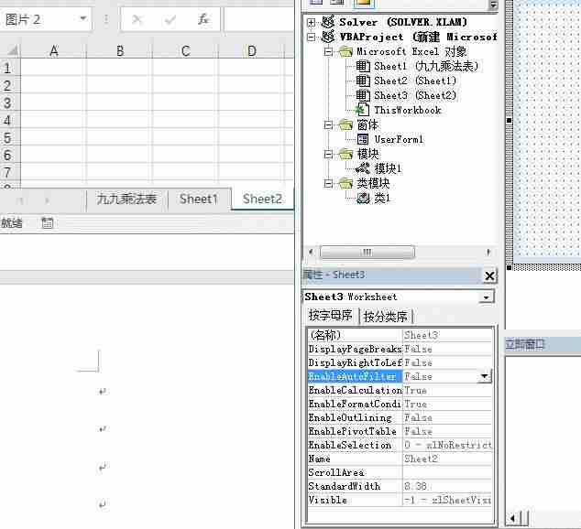
Task: Open the EnableAutoFilter value dropdown arrow
Action: tap(484, 376)
